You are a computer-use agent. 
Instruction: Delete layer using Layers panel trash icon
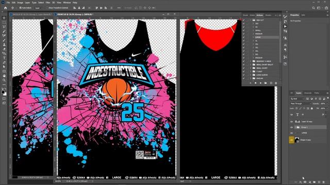(324, 182)
